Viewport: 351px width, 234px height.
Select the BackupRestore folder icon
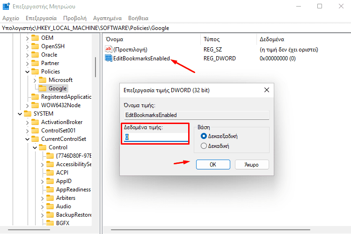click(x=50, y=215)
